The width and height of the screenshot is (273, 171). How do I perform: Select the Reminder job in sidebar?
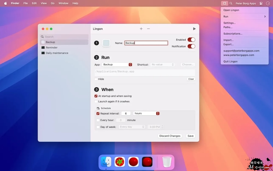click(51, 48)
